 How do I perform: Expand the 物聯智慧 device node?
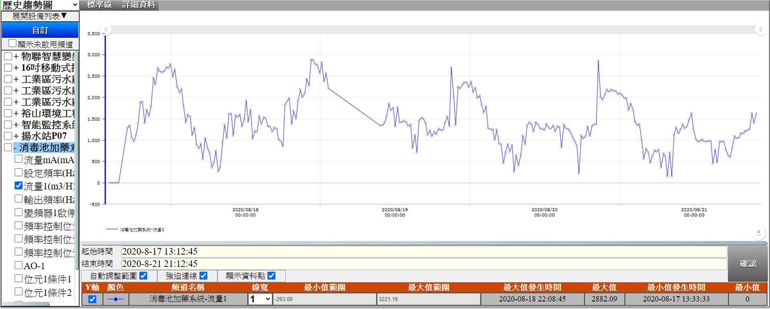tap(16, 56)
